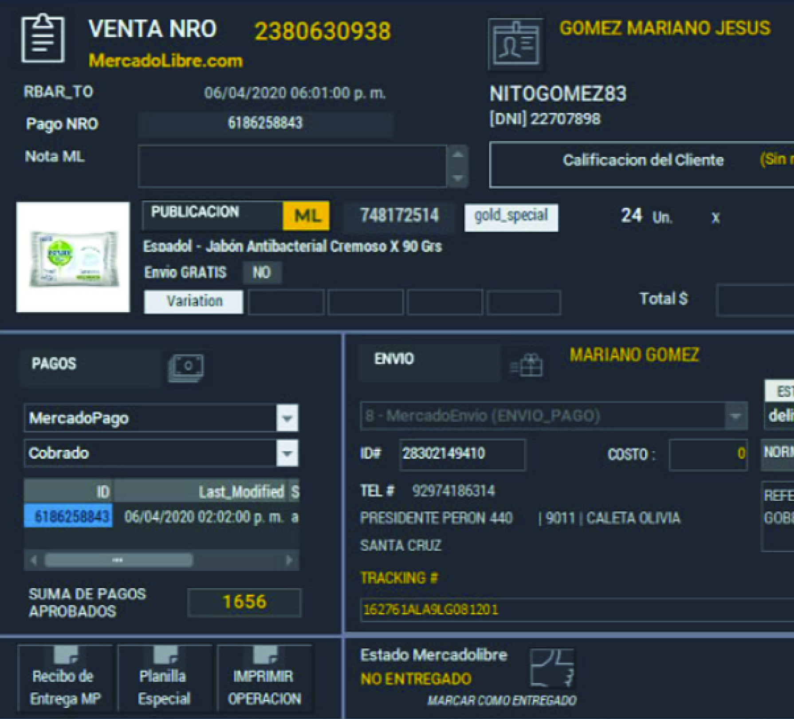794x719 pixels.
Task: Click the MercadoLibre.com source label
Action: coord(166,60)
